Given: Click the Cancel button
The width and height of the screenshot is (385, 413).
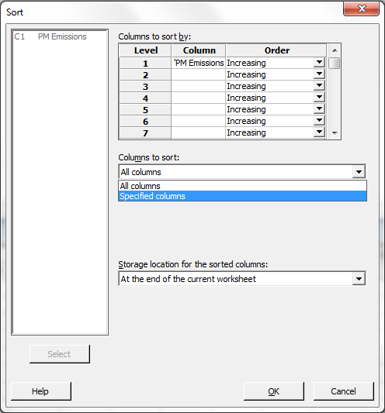Looking at the screenshot, I should [343, 391].
